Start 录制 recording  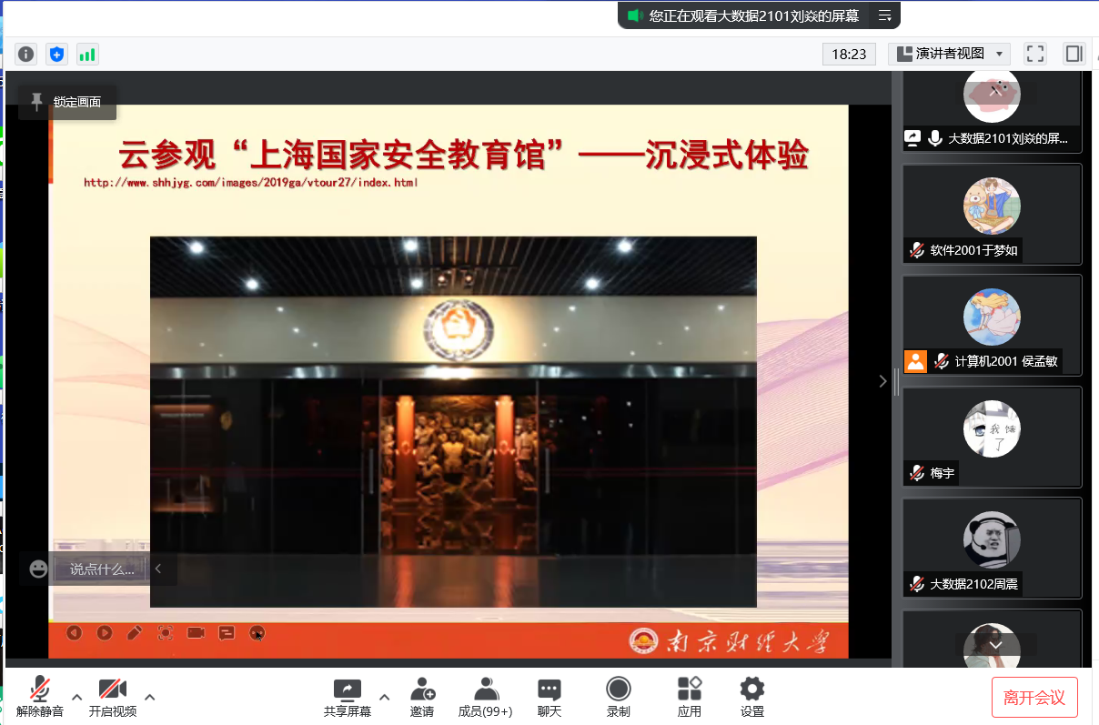(x=618, y=697)
